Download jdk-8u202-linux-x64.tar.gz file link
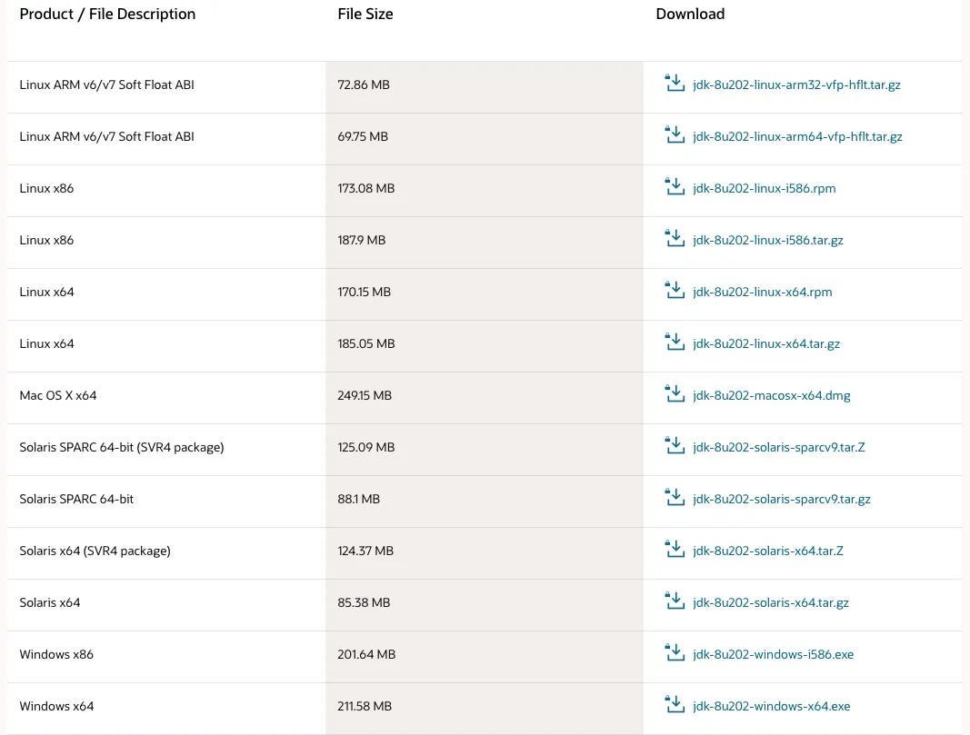Screen dimensions: 970x735 (x=765, y=343)
